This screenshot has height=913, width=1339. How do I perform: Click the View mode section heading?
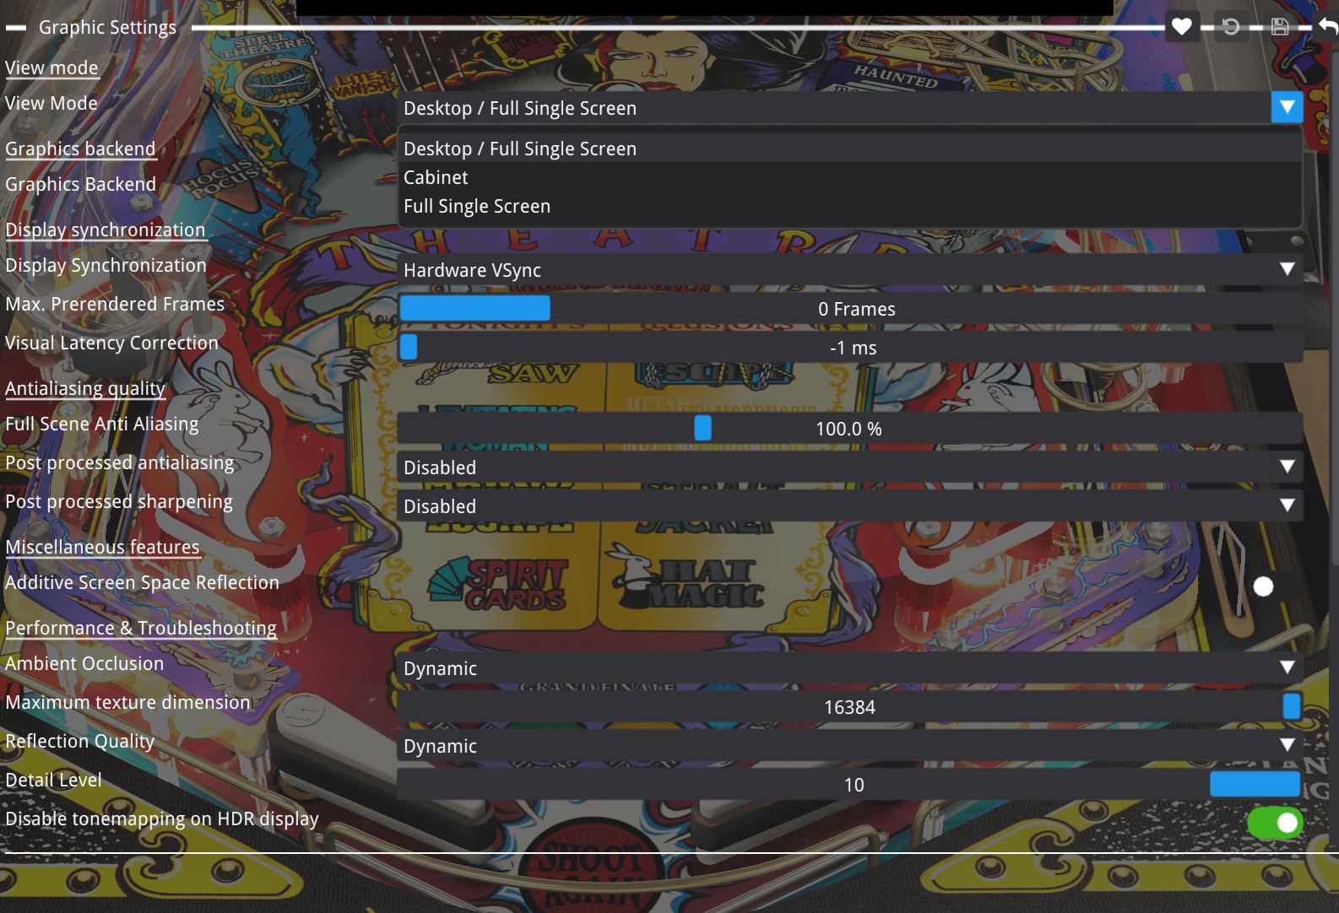(51, 68)
